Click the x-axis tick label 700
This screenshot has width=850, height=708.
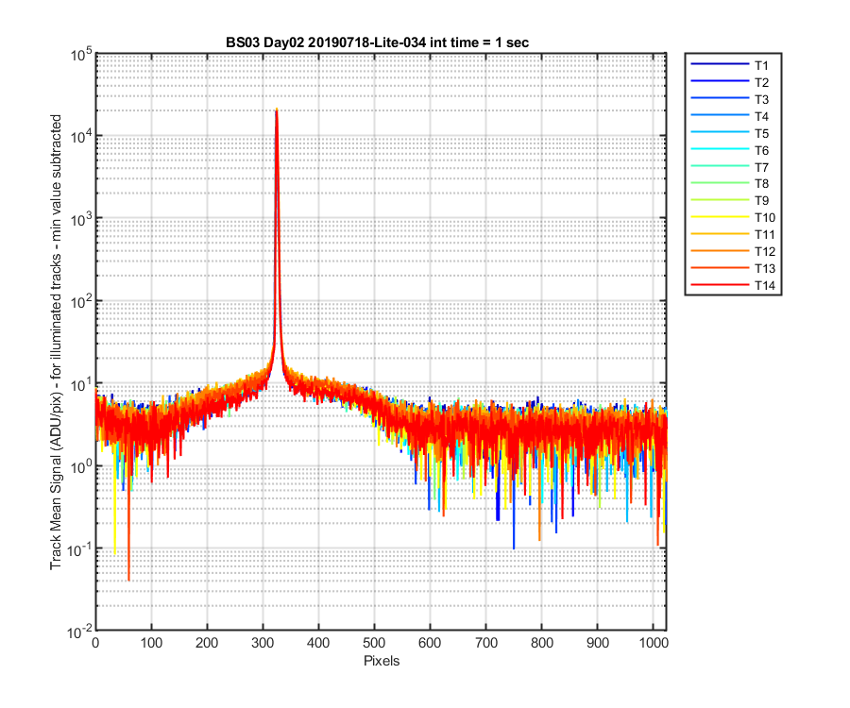(485, 643)
